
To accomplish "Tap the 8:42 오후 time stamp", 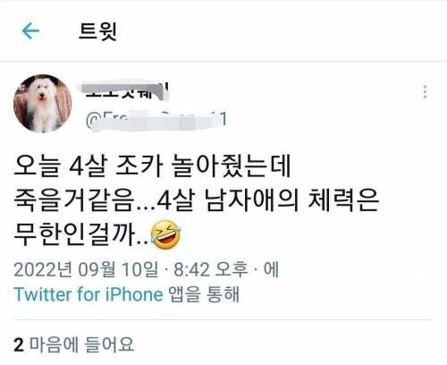I will (211, 269).
